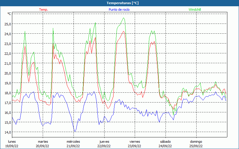Click the date 25/09/22
This screenshot has width=239, height=149.
[196, 146]
